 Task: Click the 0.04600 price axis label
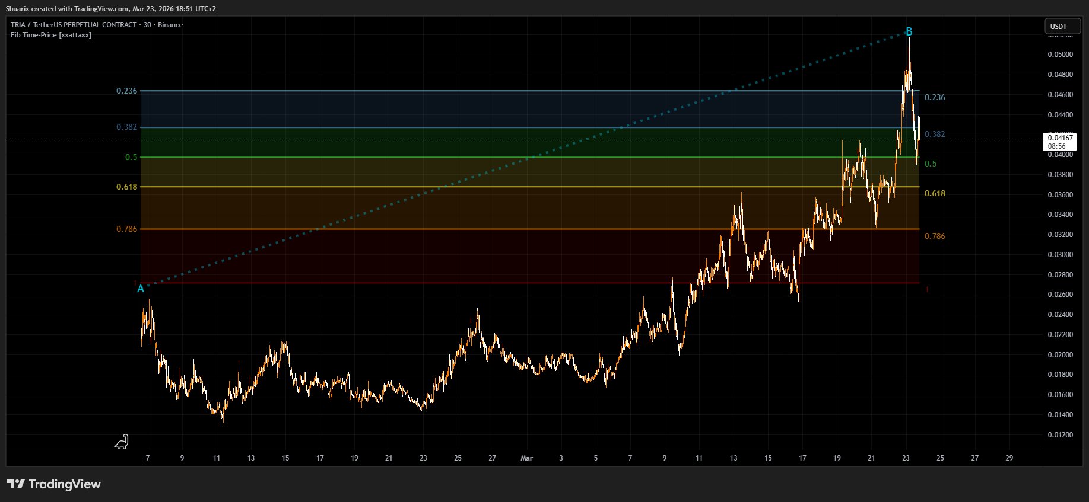(1061, 95)
